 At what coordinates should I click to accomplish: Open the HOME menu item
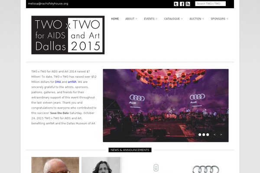[115, 19]
